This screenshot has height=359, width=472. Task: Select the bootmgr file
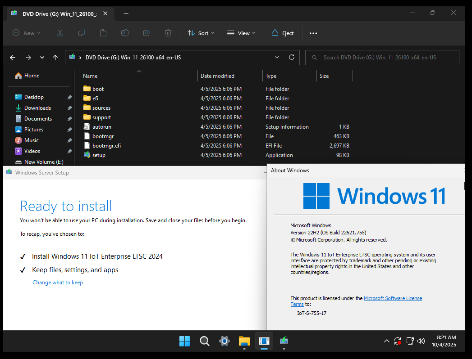(x=98, y=136)
